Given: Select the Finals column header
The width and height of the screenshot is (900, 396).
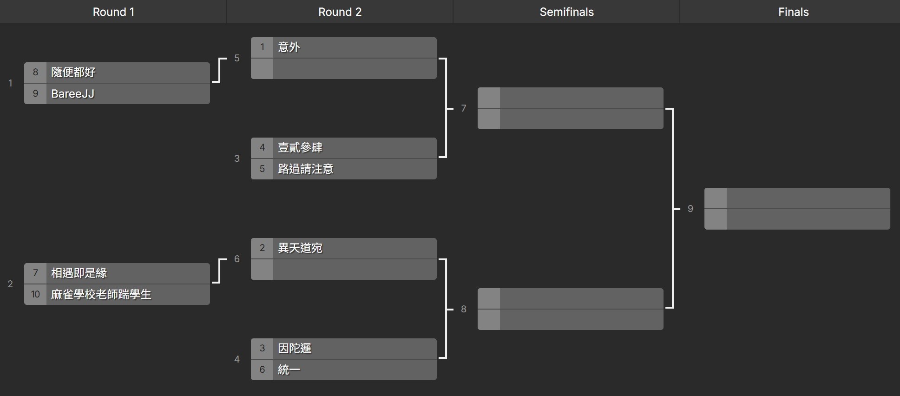Looking at the screenshot, I should click(793, 12).
